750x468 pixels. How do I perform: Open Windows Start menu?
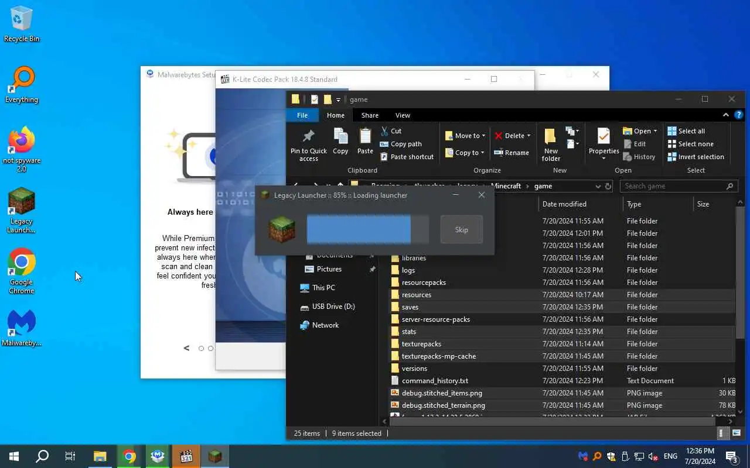[x=14, y=456]
